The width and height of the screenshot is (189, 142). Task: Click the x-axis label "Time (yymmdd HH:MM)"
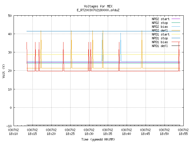pyautogui.click(x=98, y=139)
